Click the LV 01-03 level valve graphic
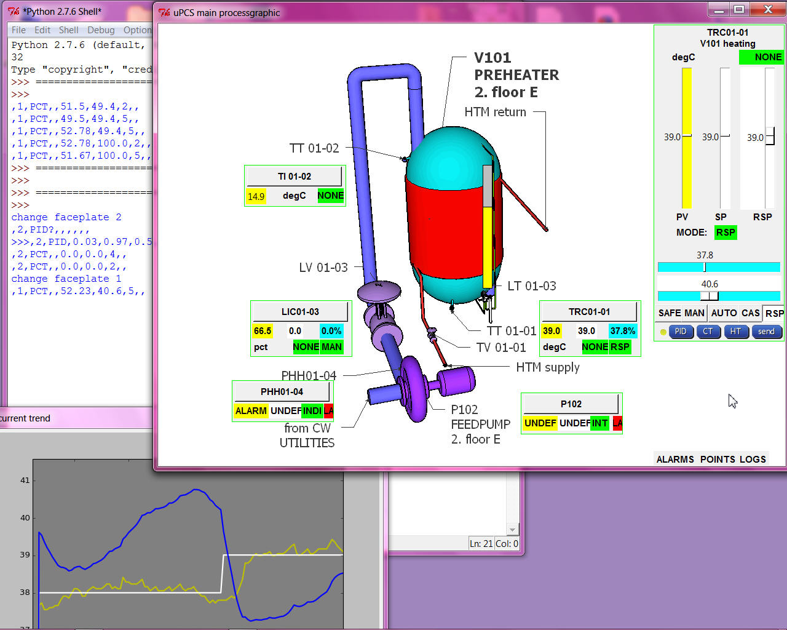This screenshot has width=787, height=630. click(x=379, y=292)
